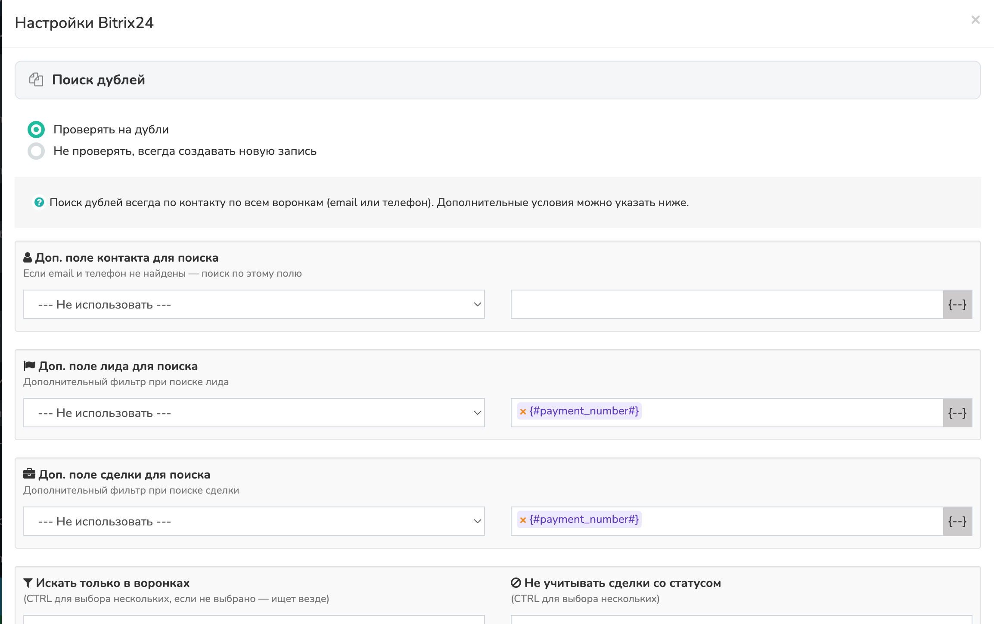This screenshot has width=994, height=624.
Task: Close the Bitrix24 settings dialog
Action: [975, 20]
